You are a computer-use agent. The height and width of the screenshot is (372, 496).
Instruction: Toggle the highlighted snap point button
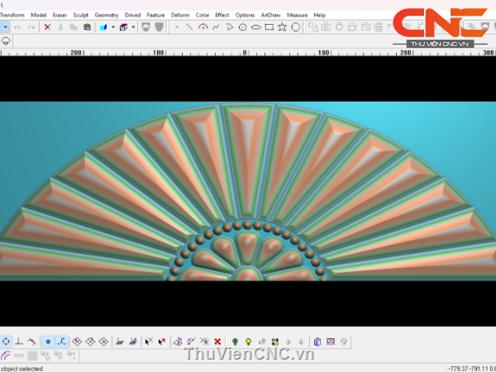point(48,341)
